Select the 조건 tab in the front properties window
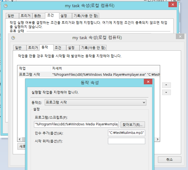This screenshot has height=170, width=188. click(58, 48)
